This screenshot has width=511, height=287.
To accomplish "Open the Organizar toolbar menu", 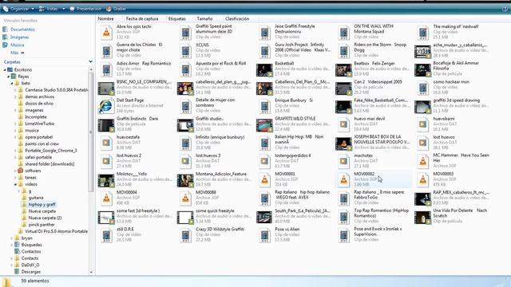I will point(18,9).
